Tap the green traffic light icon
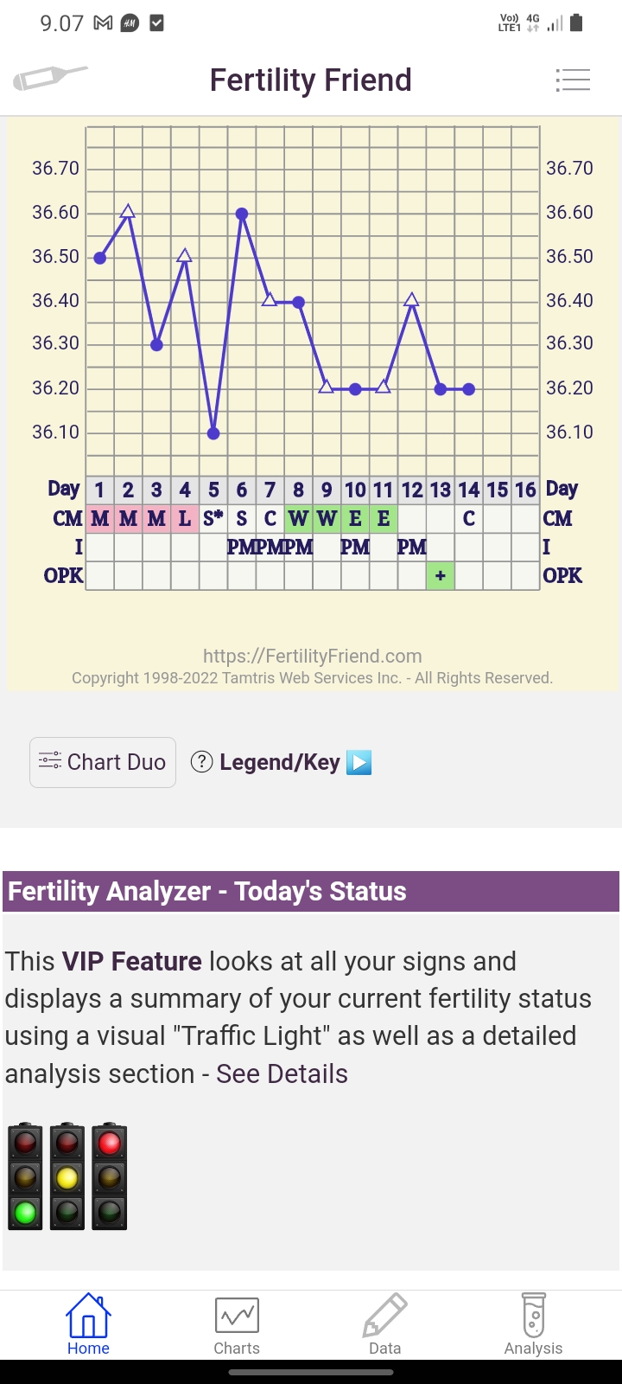 pos(26,1176)
